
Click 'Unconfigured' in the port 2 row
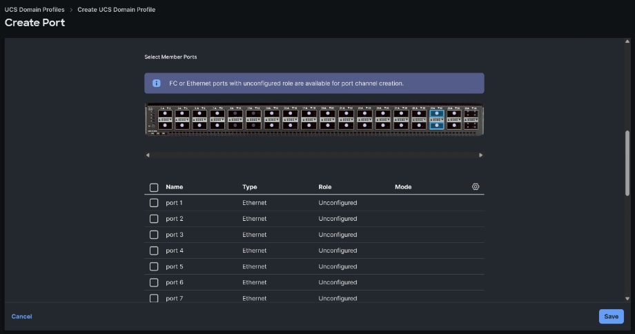tap(338, 219)
